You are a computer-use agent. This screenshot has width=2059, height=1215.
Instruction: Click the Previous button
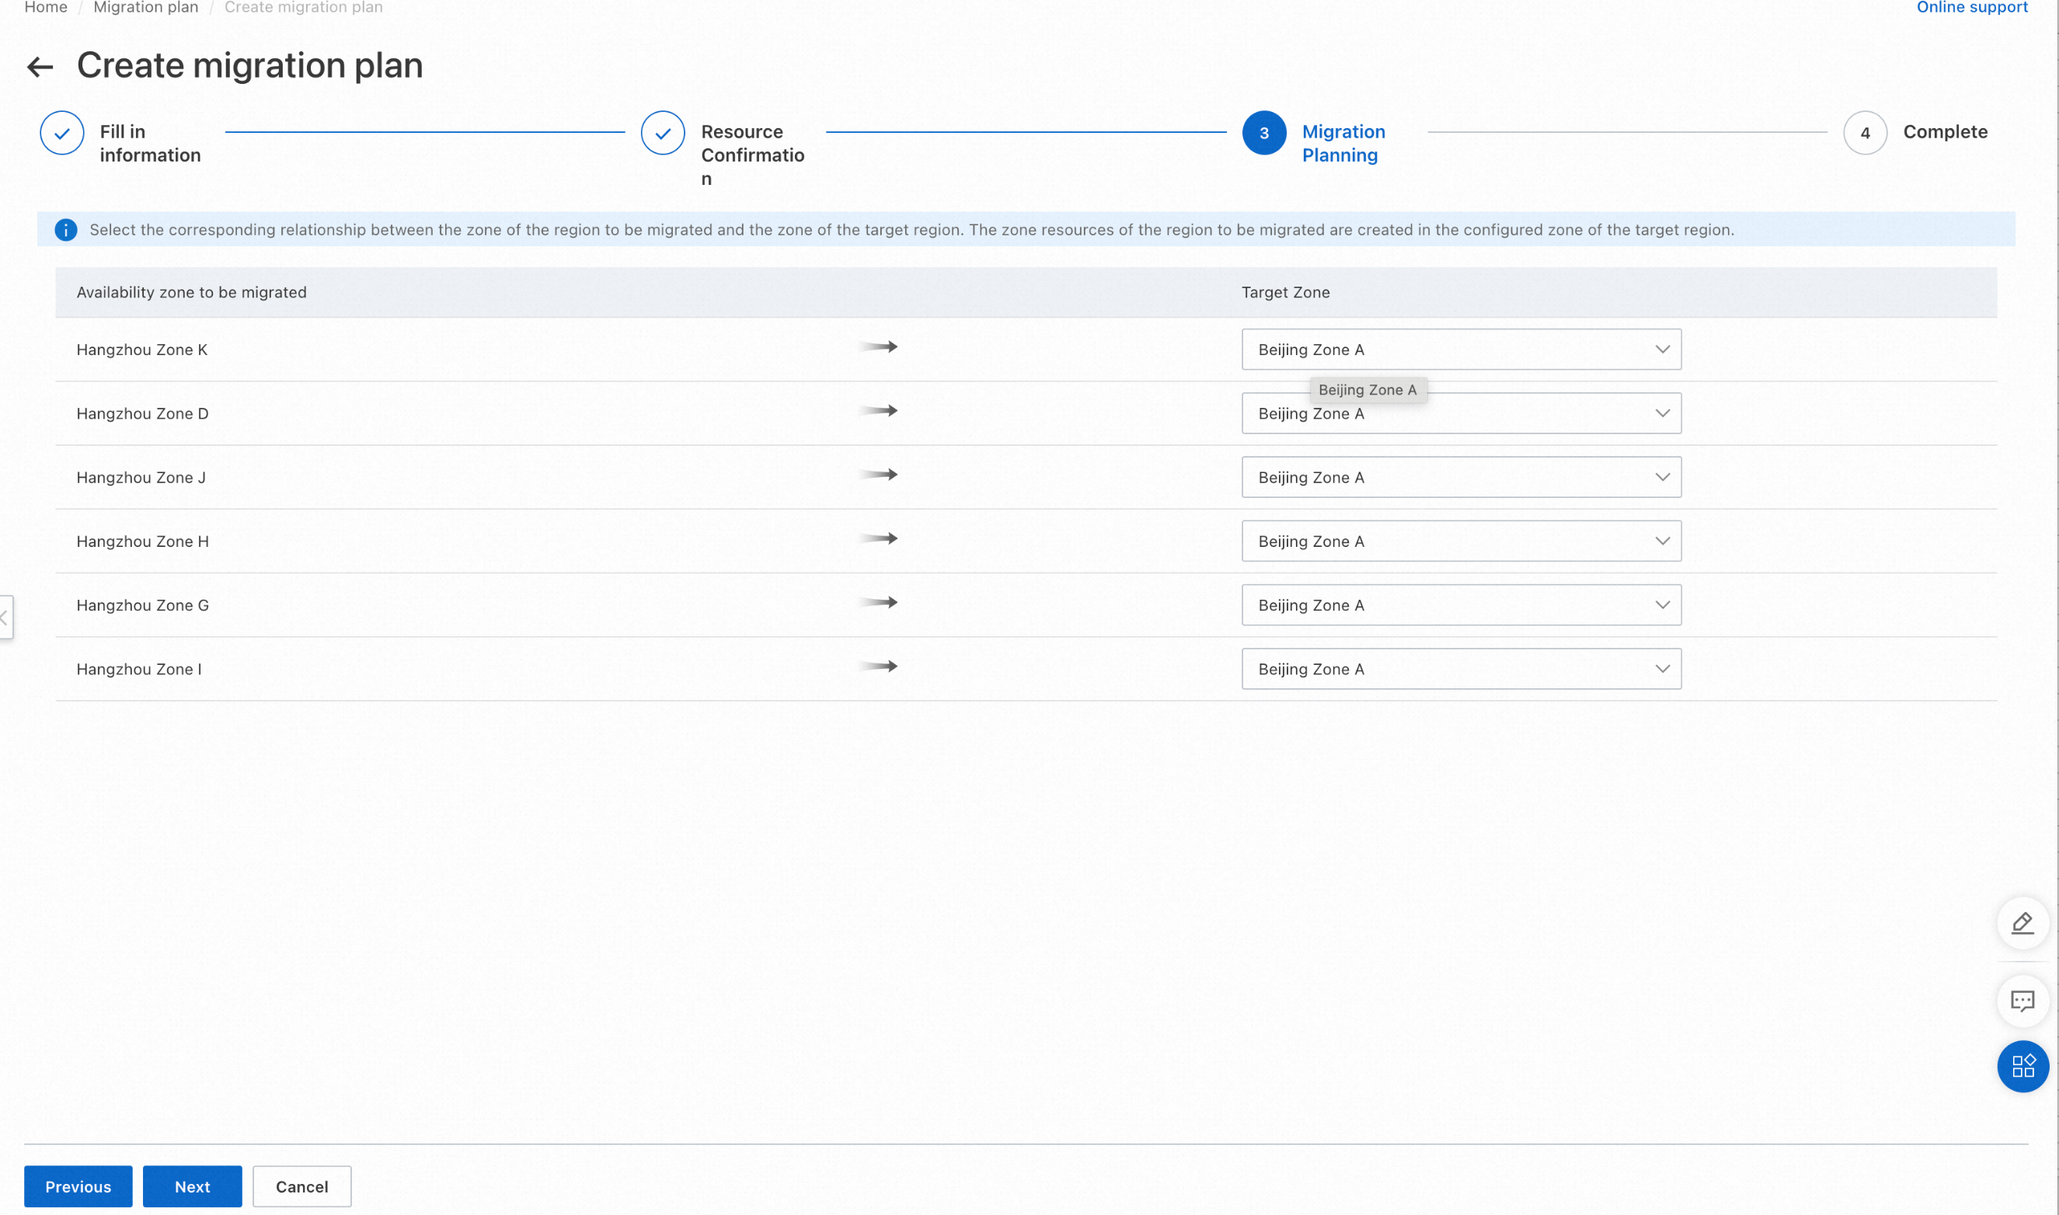click(x=78, y=1186)
